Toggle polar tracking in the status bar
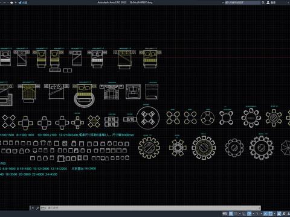 (x=249, y=213)
